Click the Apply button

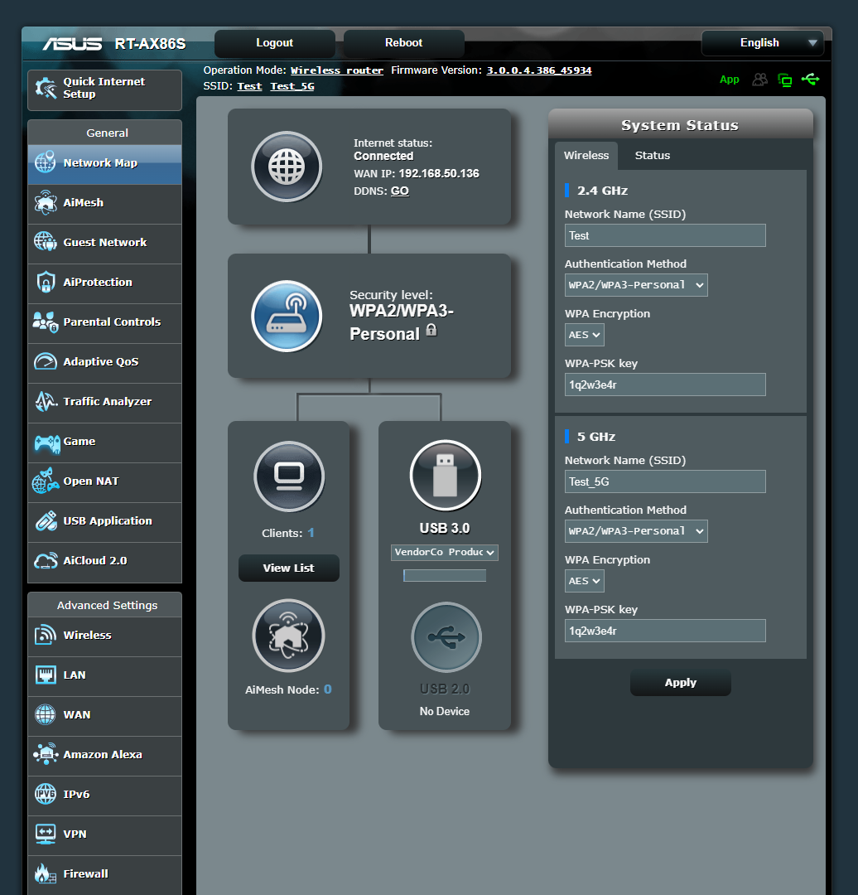[x=680, y=682]
